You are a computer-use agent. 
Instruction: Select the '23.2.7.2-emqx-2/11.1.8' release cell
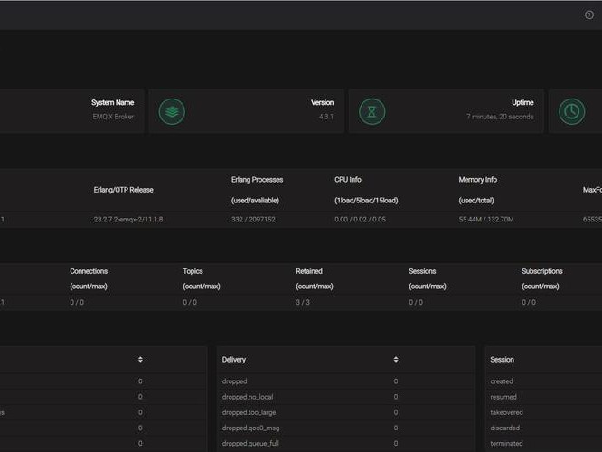(x=128, y=220)
